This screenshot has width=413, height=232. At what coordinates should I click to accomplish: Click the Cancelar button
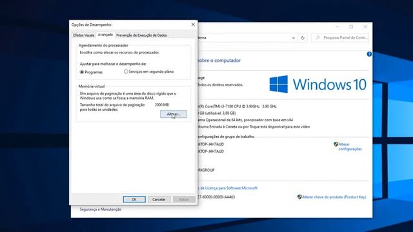click(159, 199)
